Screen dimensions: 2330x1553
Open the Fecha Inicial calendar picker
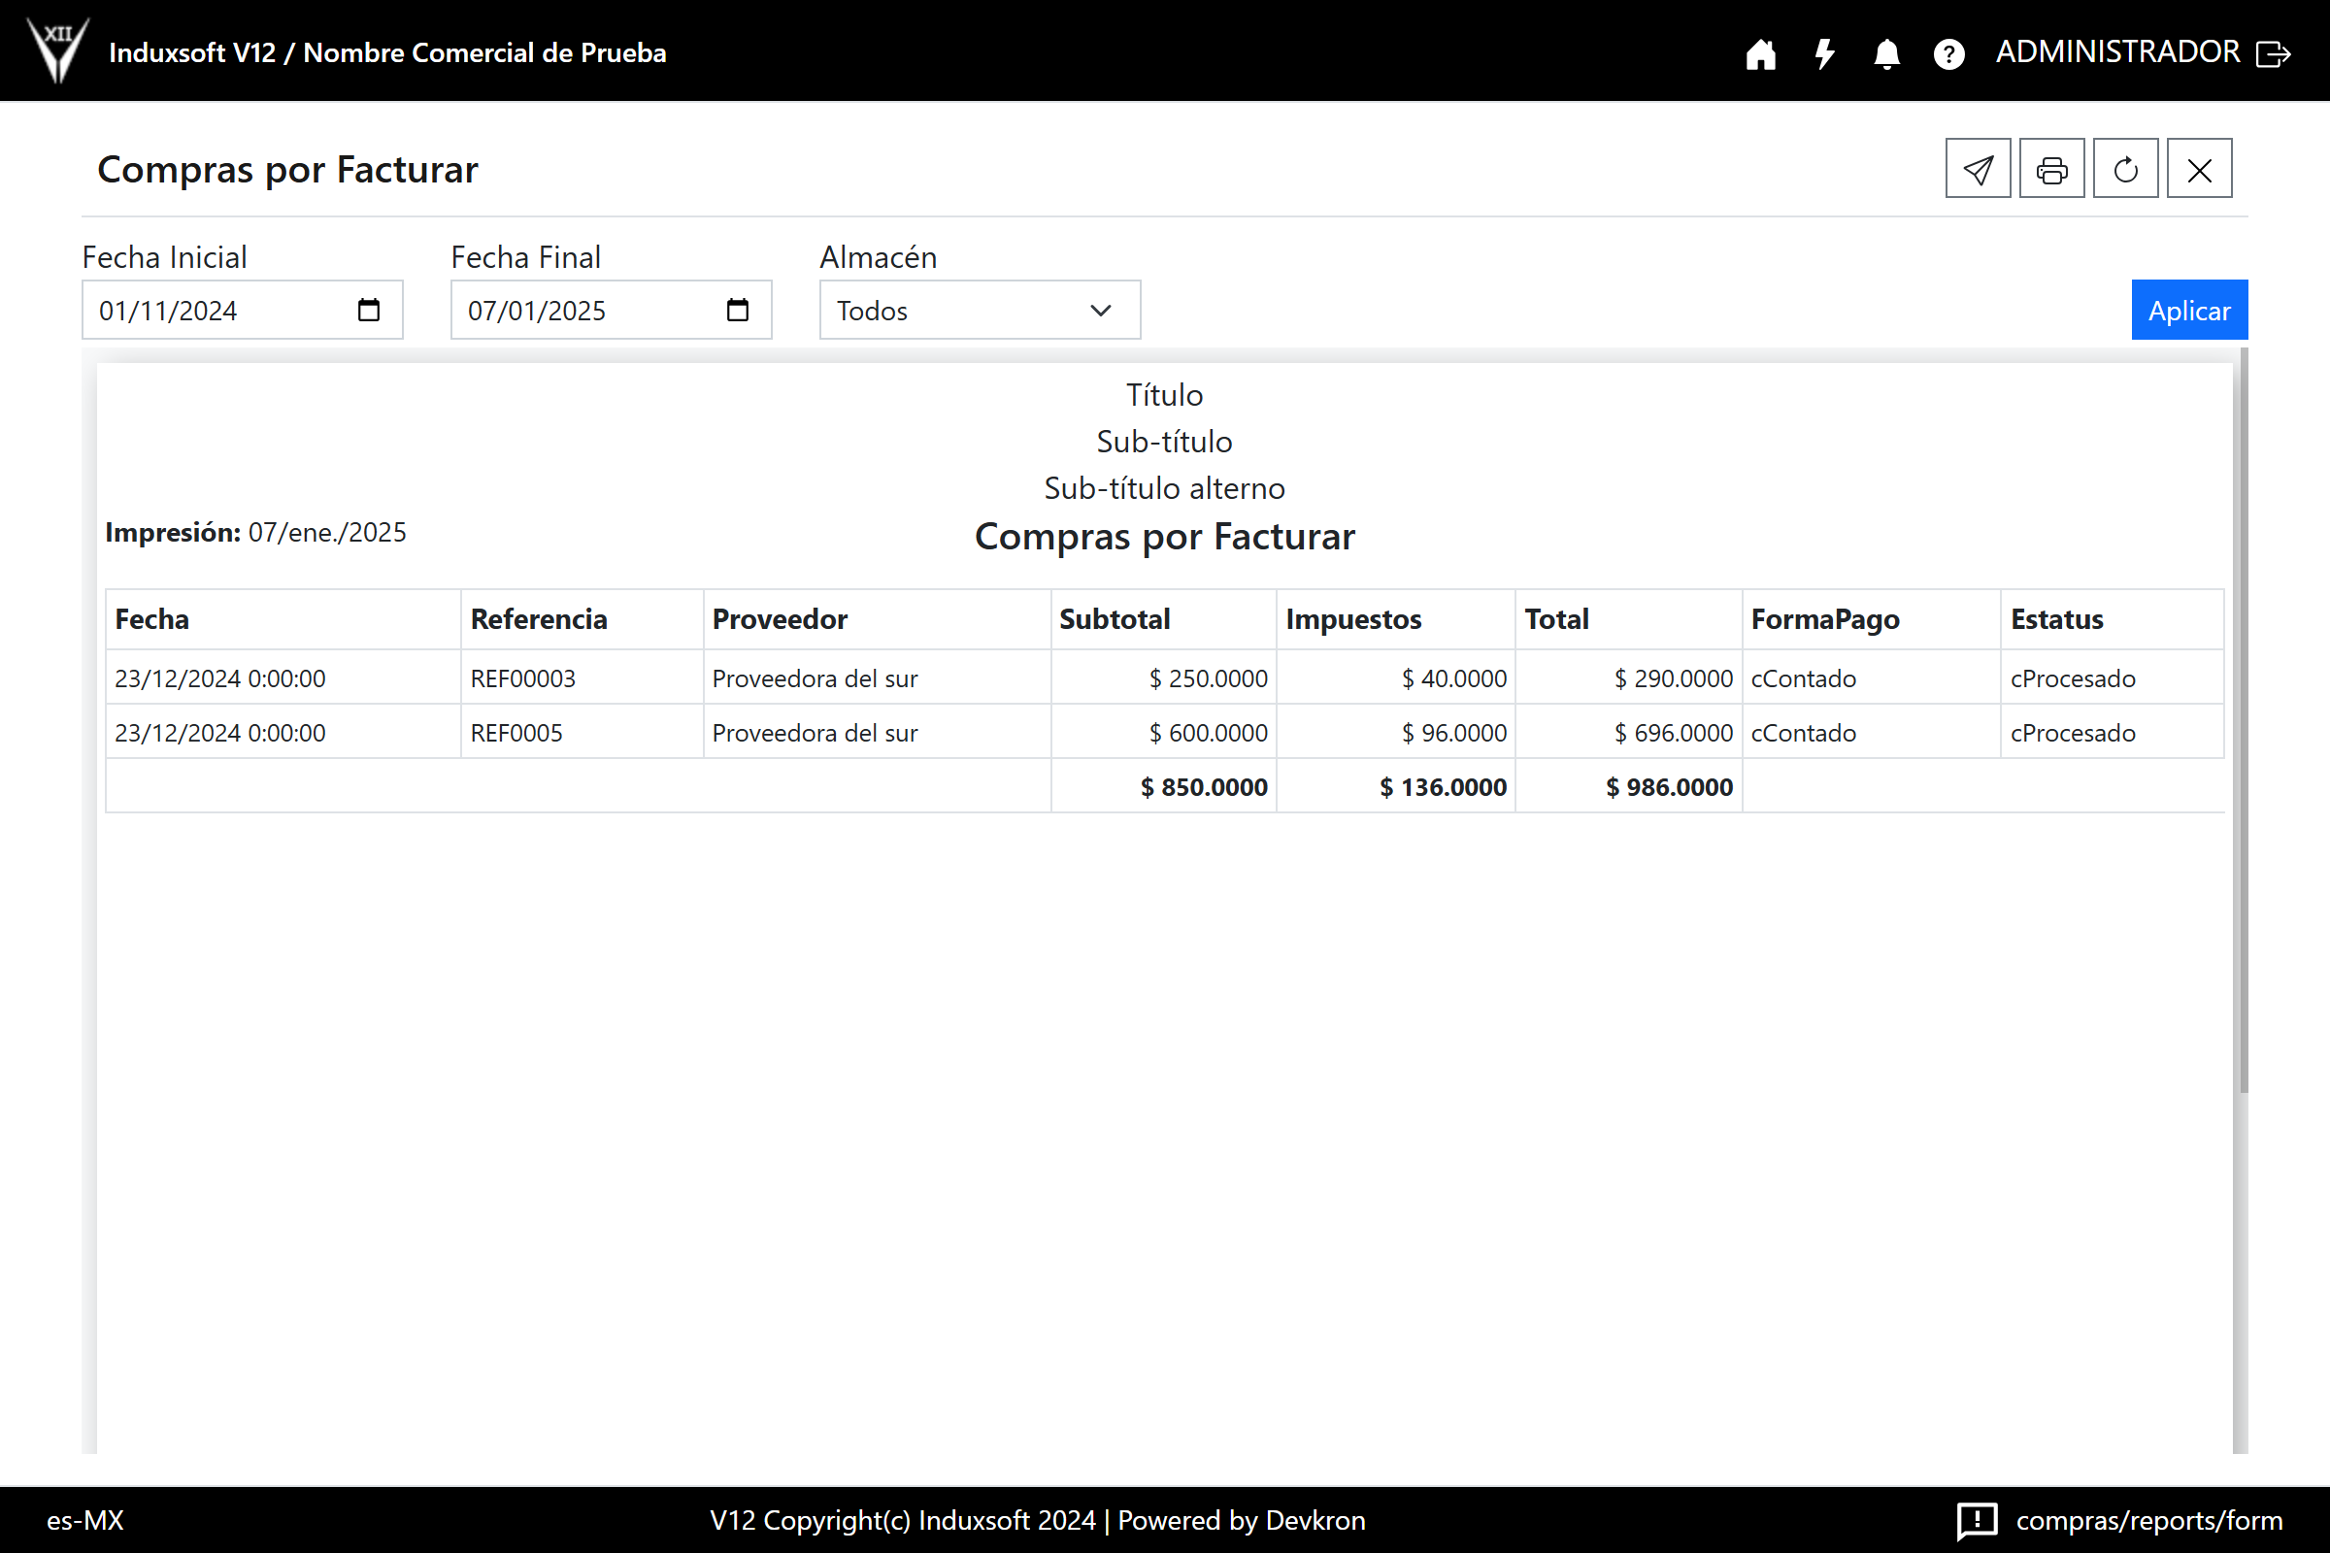tap(369, 310)
